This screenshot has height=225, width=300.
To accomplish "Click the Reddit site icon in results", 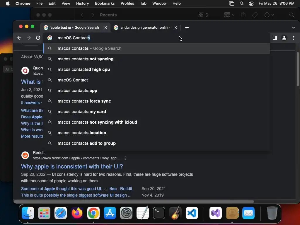I will click(x=25, y=155).
